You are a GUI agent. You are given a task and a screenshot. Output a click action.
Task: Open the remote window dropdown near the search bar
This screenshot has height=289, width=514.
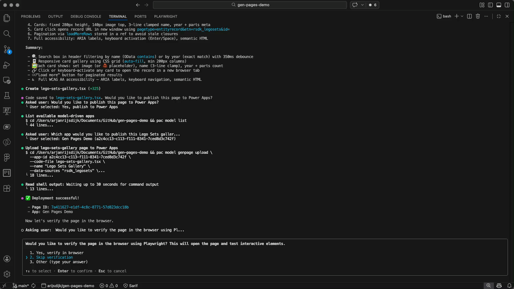(x=362, y=5)
